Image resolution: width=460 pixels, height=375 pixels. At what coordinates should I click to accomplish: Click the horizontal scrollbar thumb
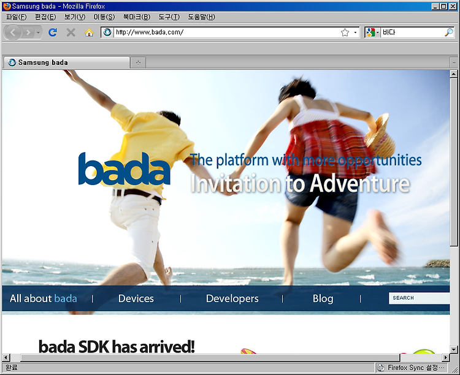click(x=210, y=357)
